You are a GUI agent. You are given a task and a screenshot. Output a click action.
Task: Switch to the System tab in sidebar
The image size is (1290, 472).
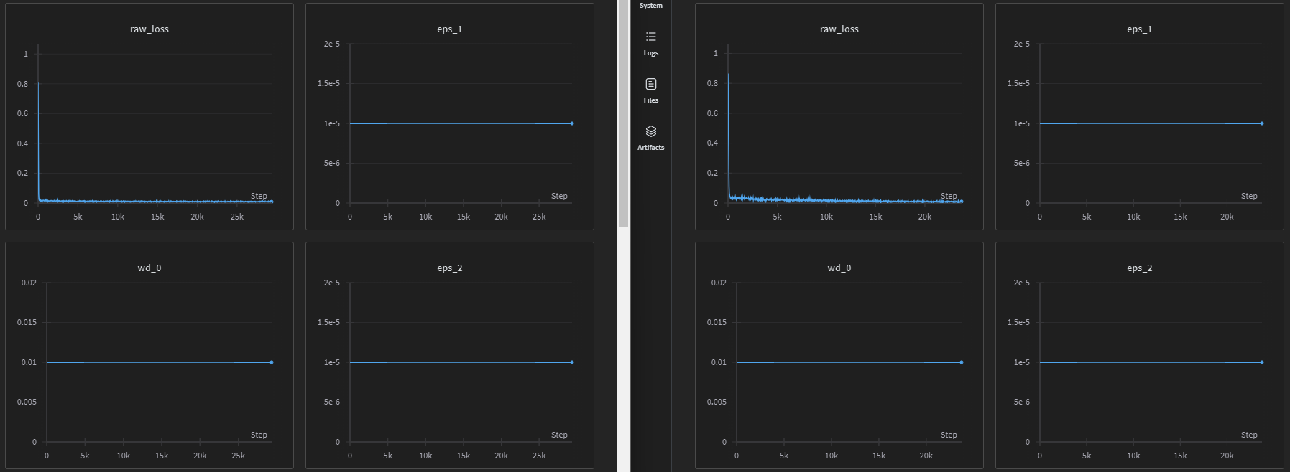click(x=651, y=6)
